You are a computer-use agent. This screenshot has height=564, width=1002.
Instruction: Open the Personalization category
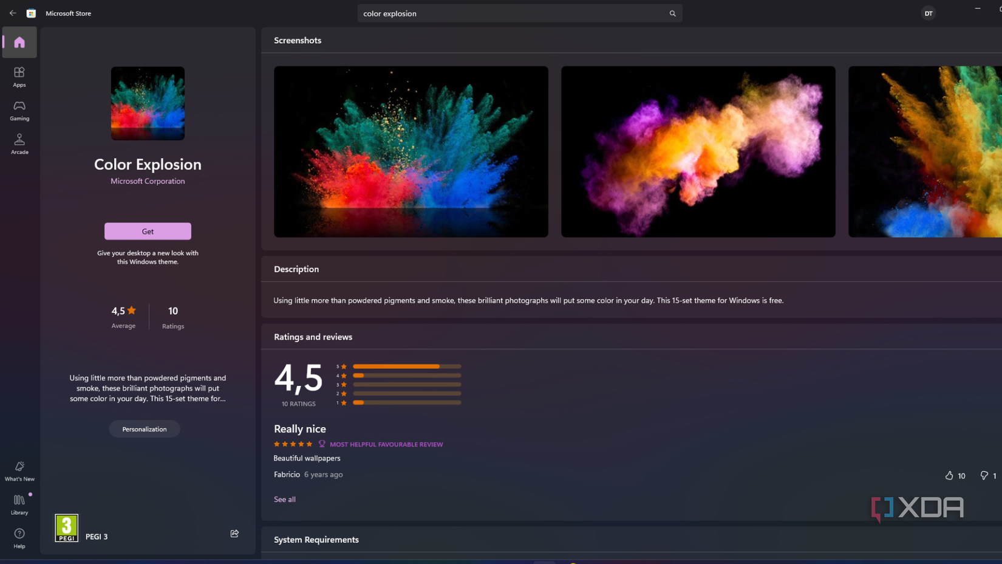144,428
